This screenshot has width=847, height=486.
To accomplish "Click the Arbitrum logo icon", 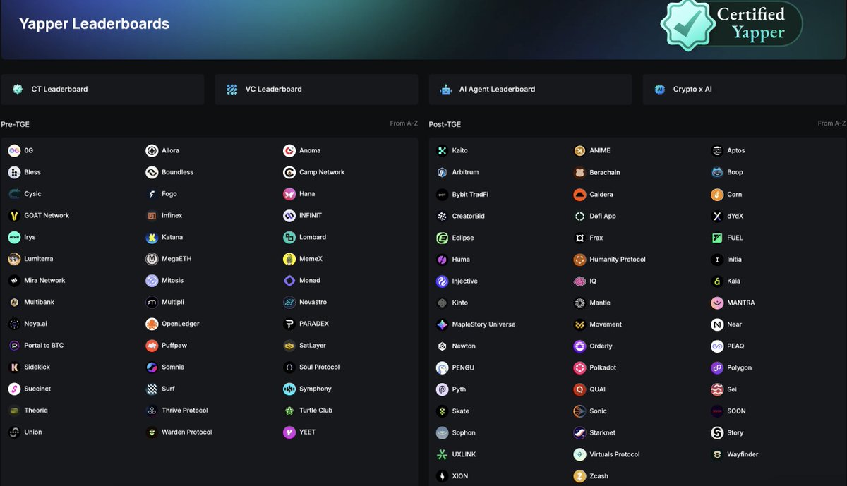I will [442, 173].
